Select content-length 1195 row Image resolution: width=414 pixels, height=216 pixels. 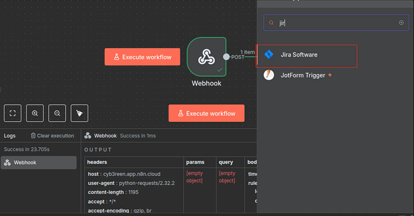114,192
